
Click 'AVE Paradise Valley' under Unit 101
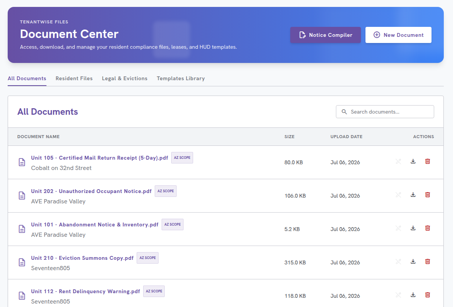(58, 235)
